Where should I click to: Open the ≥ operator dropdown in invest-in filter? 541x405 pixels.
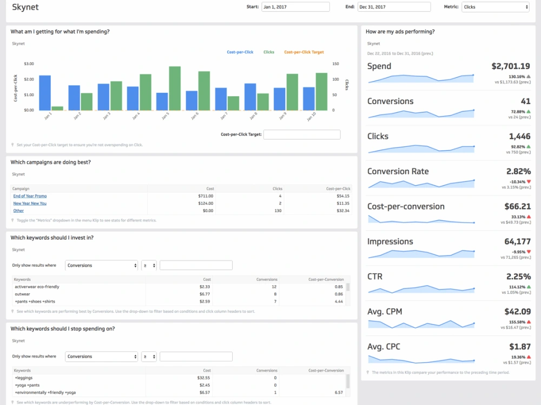coord(149,265)
